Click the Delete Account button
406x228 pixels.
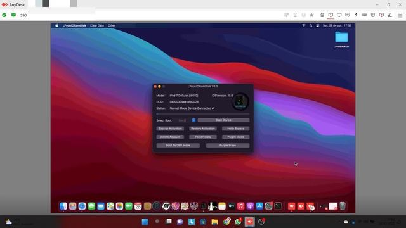(170, 137)
